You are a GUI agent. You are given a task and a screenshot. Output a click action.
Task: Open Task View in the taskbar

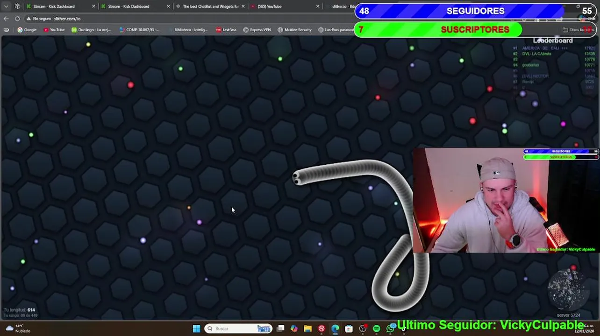(280, 329)
